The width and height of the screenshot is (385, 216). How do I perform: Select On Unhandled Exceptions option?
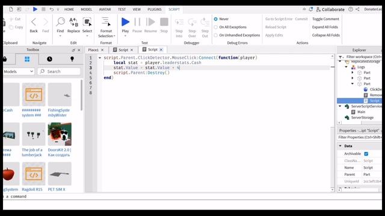point(215,35)
